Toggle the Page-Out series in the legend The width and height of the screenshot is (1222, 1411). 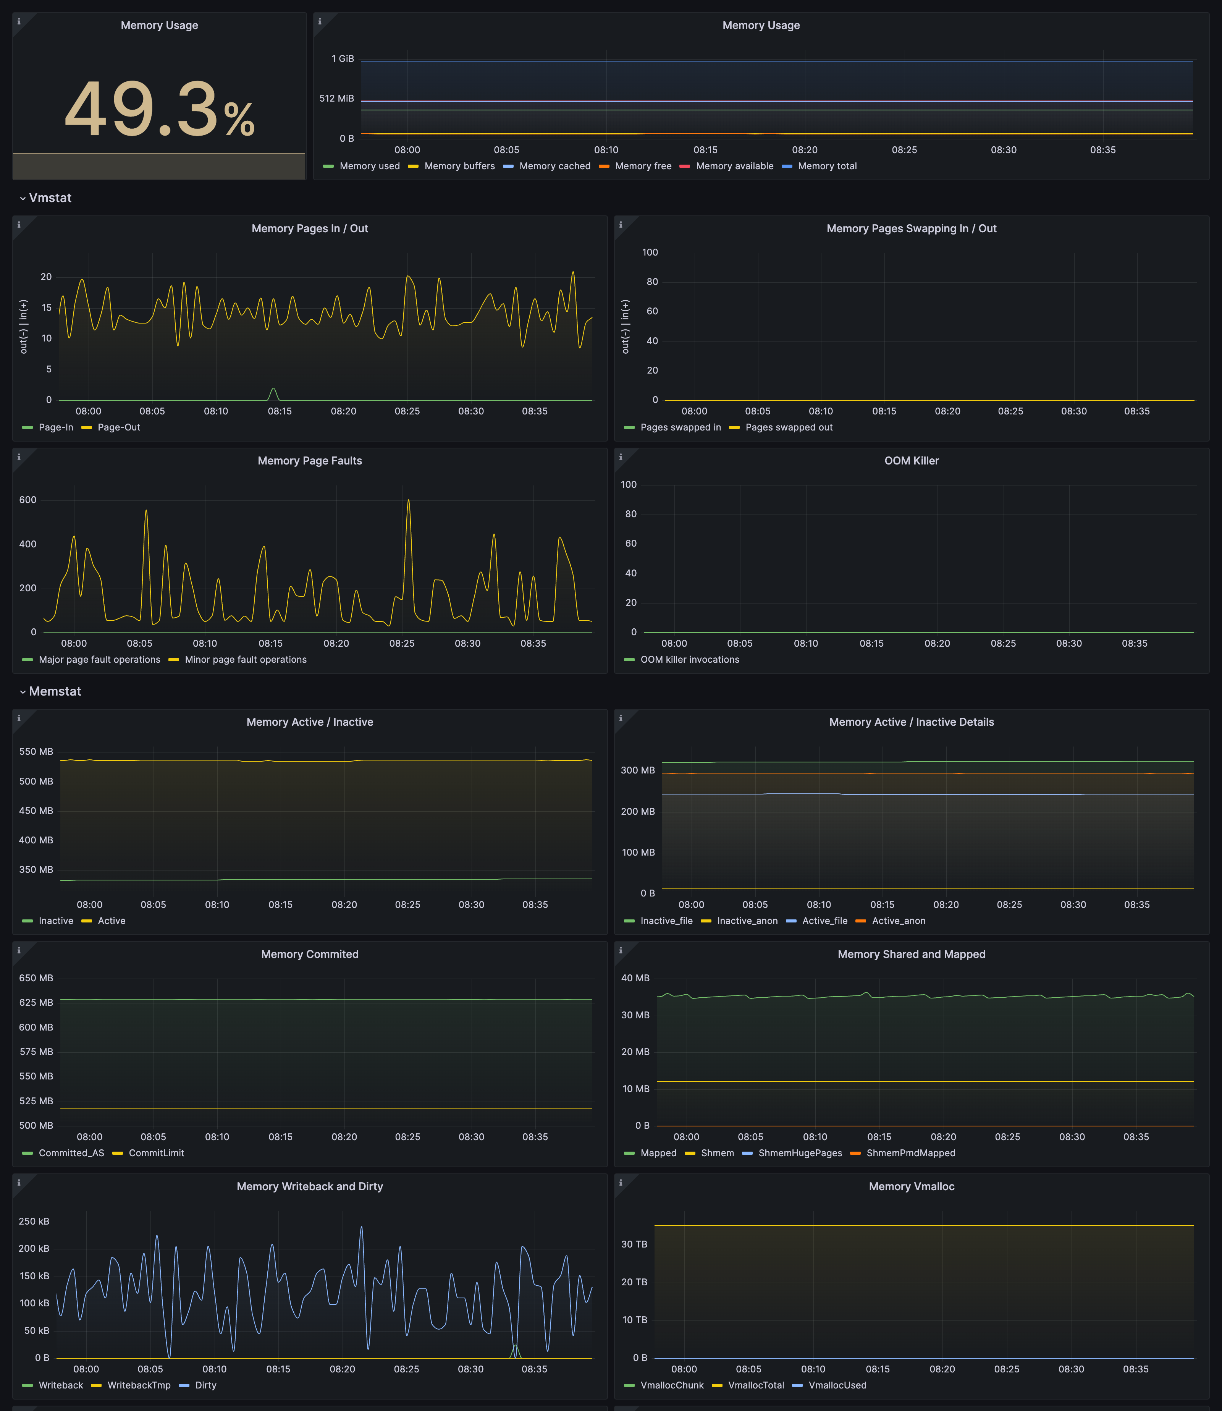click(x=119, y=427)
